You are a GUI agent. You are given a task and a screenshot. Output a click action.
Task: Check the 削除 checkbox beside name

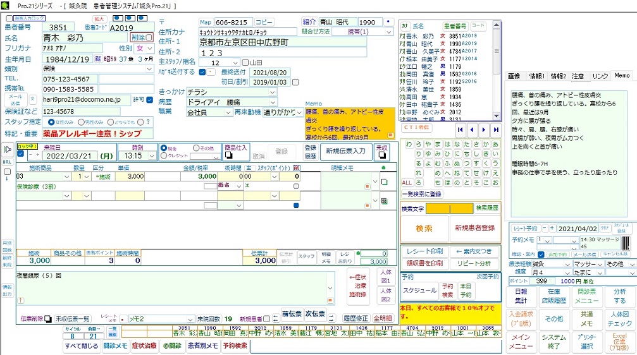149,37
